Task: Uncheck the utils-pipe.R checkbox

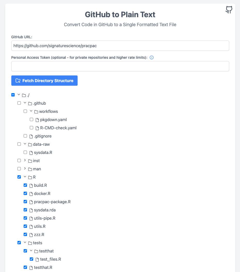Action: [25, 218]
